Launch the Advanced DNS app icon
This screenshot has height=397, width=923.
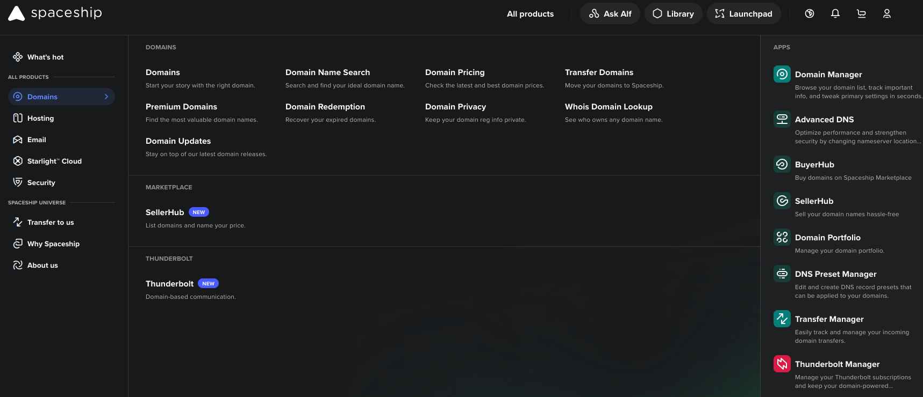point(782,119)
